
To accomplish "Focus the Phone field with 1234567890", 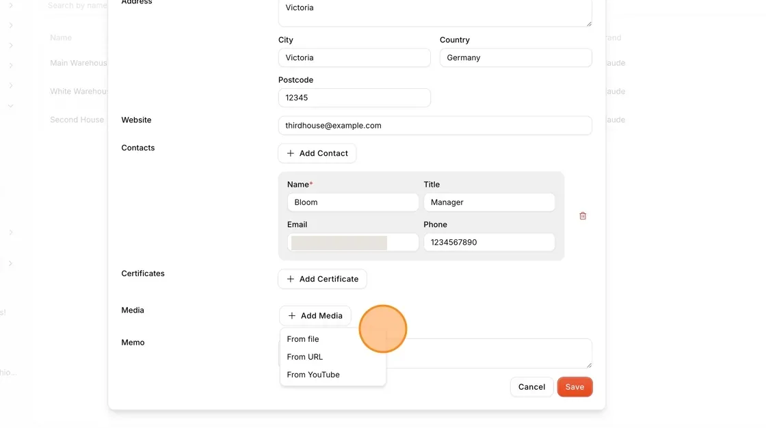I will [489, 242].
